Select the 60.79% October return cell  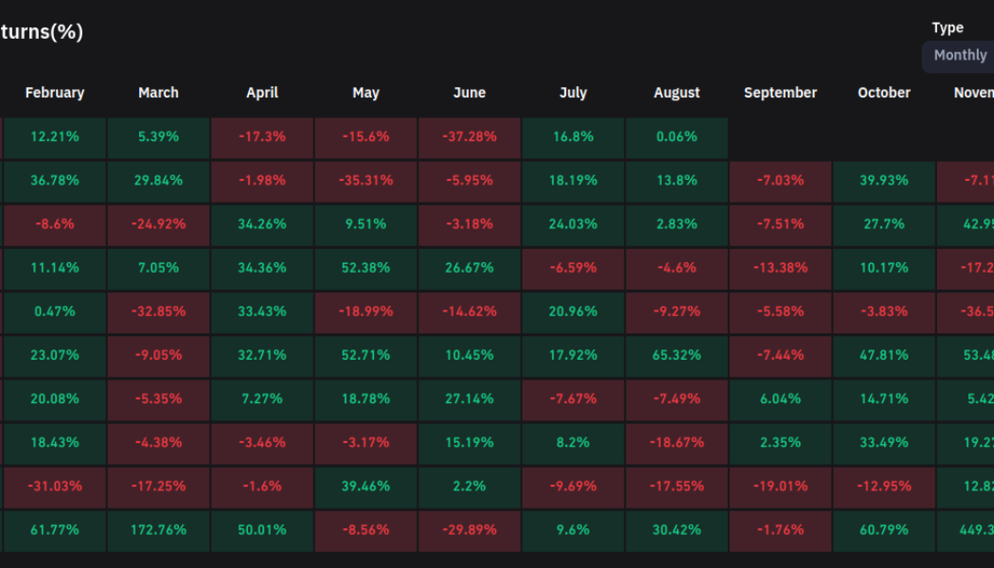884,530
